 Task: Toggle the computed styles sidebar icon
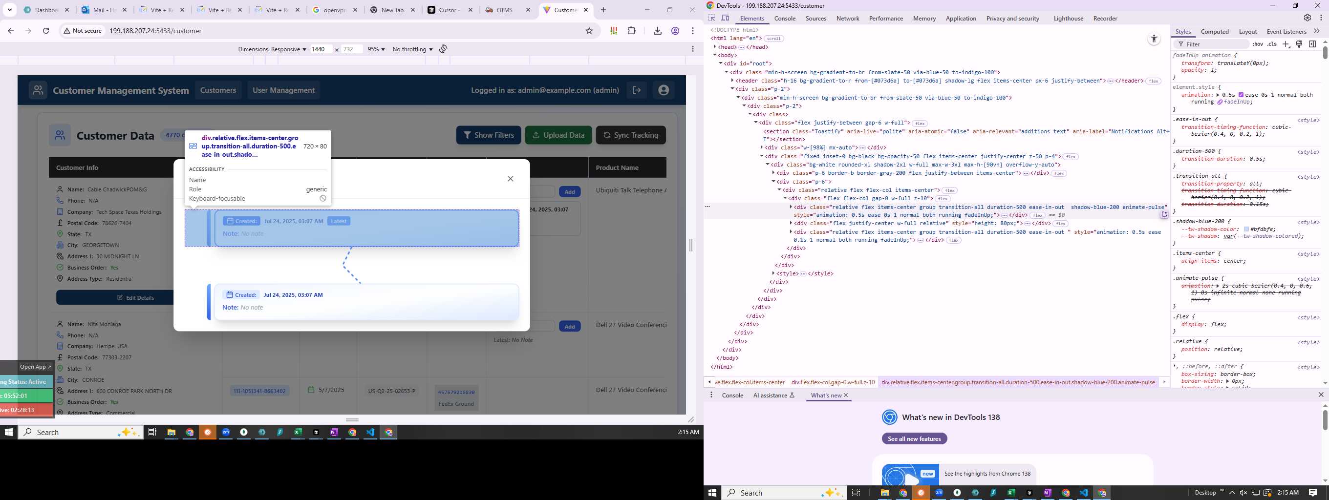pyautogui.click(x=1312, y=44)
